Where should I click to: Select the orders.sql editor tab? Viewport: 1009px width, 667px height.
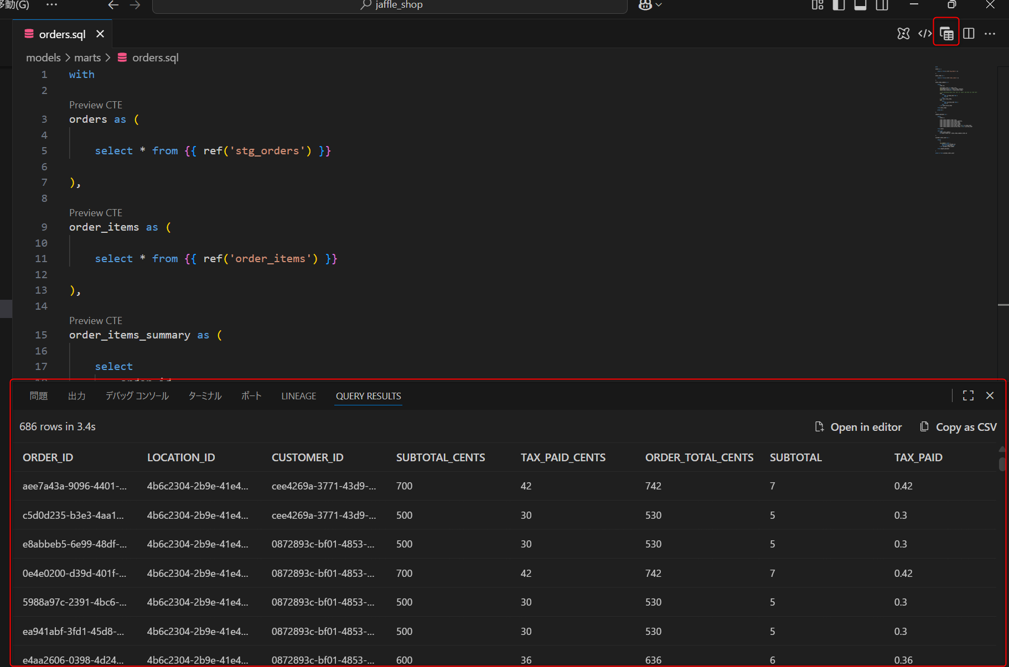[62, 34]
